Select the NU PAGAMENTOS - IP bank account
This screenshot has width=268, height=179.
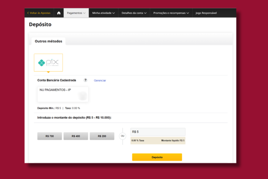[x=63, y=94]
